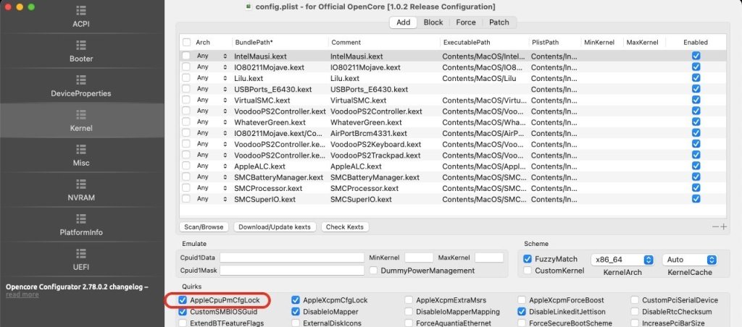Click the Kernel sidebar icon
742x327 pixels.
tap(81, 114)
